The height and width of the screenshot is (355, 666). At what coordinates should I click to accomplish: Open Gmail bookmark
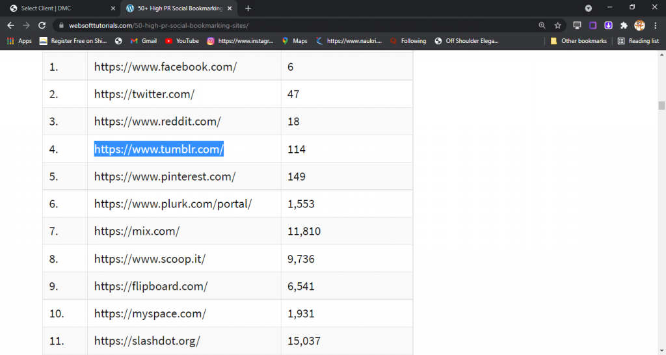pyautogui.click(x=144, y=41)
